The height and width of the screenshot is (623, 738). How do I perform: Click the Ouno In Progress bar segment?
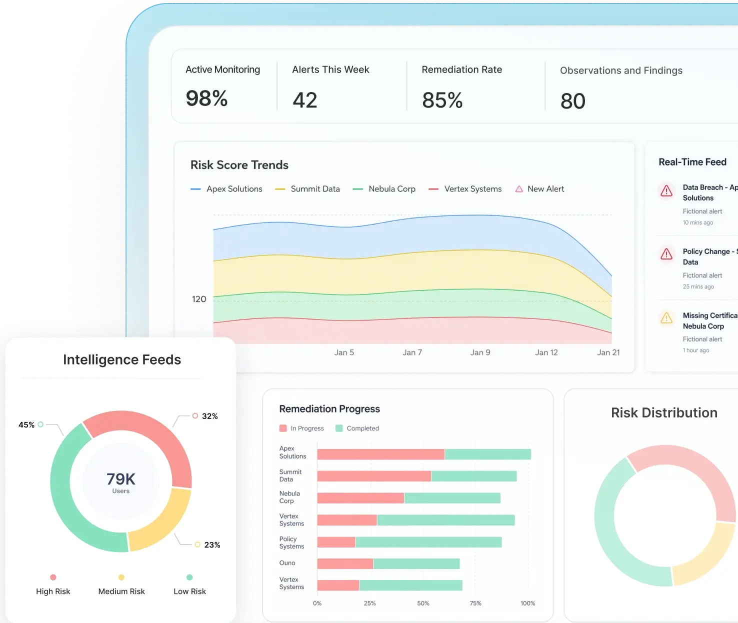(345, 563)
